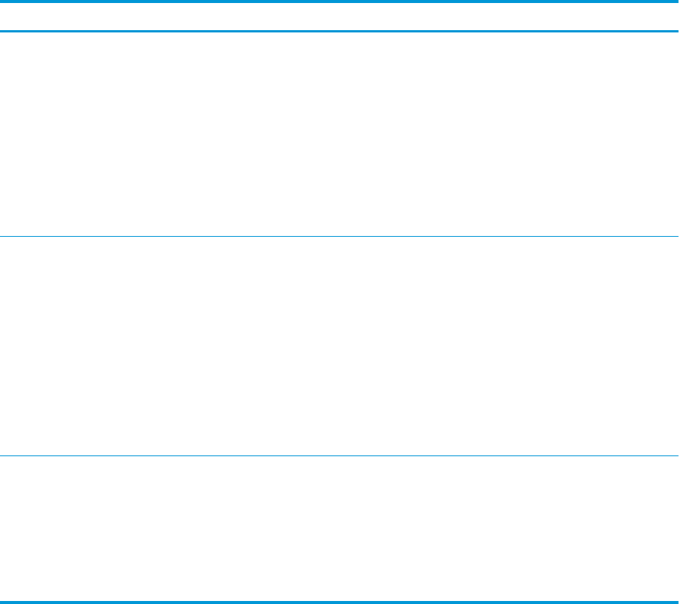This screenshot has width=679, height=604.
Task: Select the thick blue bottom border line
Action: click(339, 602)
